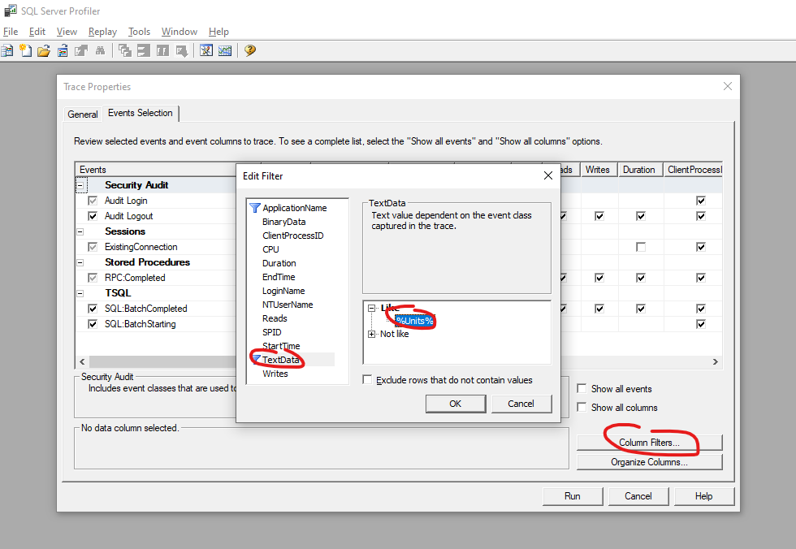Switch to the General tab
The height and width of the screenshot is (549, 796).
83,115
